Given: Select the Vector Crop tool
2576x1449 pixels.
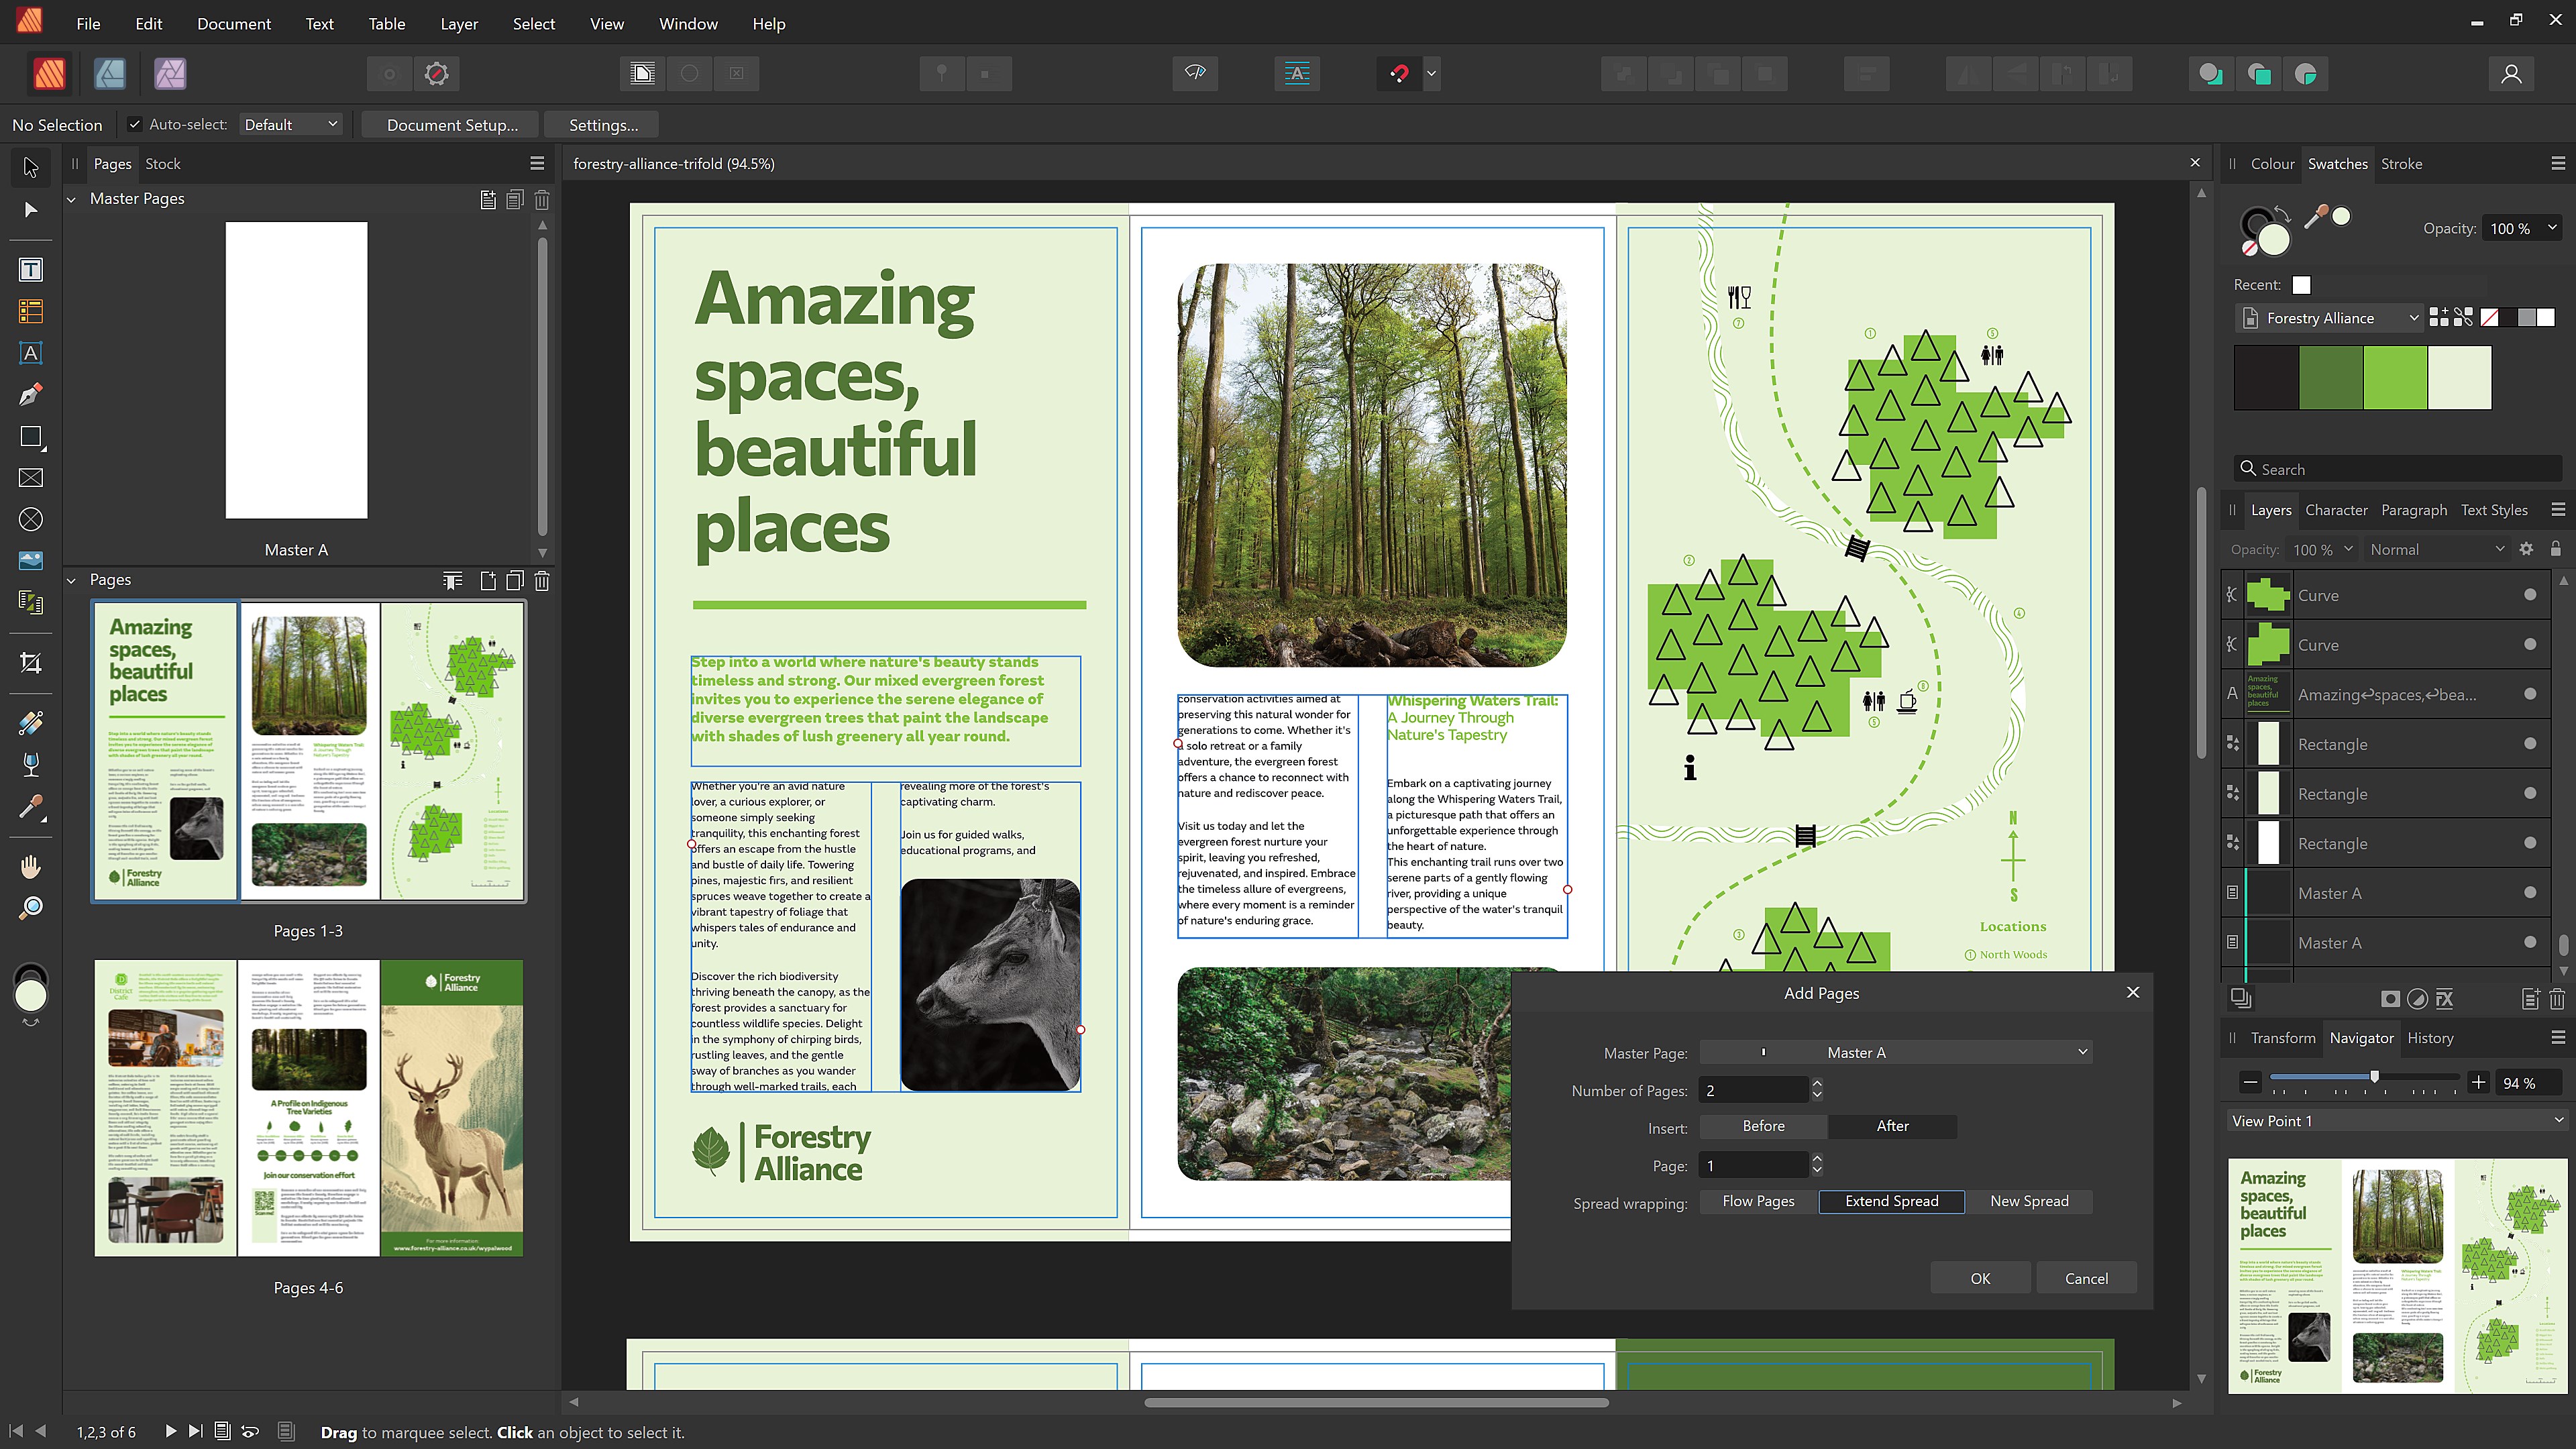Looking at the screenshot, I should 31,663.
